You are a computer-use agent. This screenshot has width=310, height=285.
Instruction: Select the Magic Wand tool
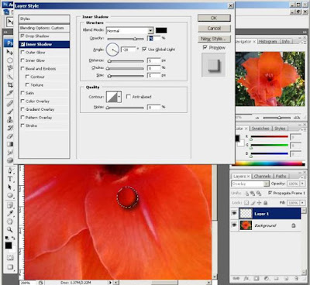pos(10,77)
